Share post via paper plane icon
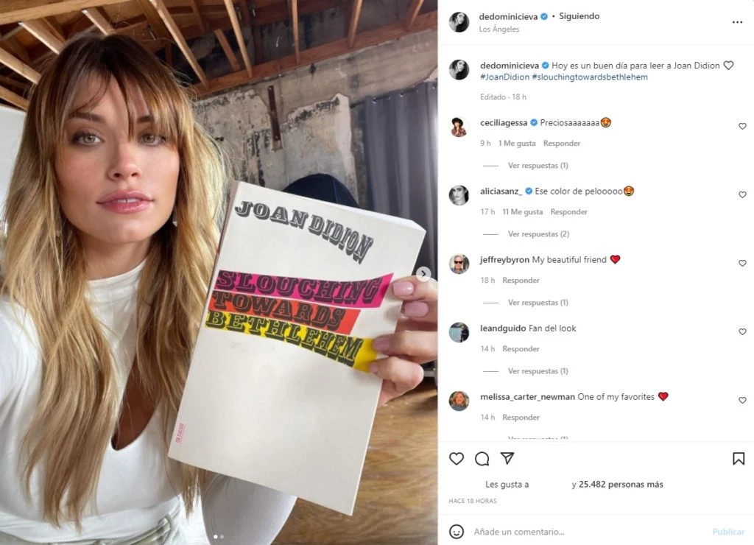 pos(507,458)
